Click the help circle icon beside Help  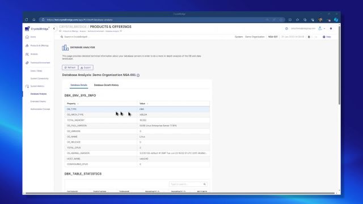324,37
